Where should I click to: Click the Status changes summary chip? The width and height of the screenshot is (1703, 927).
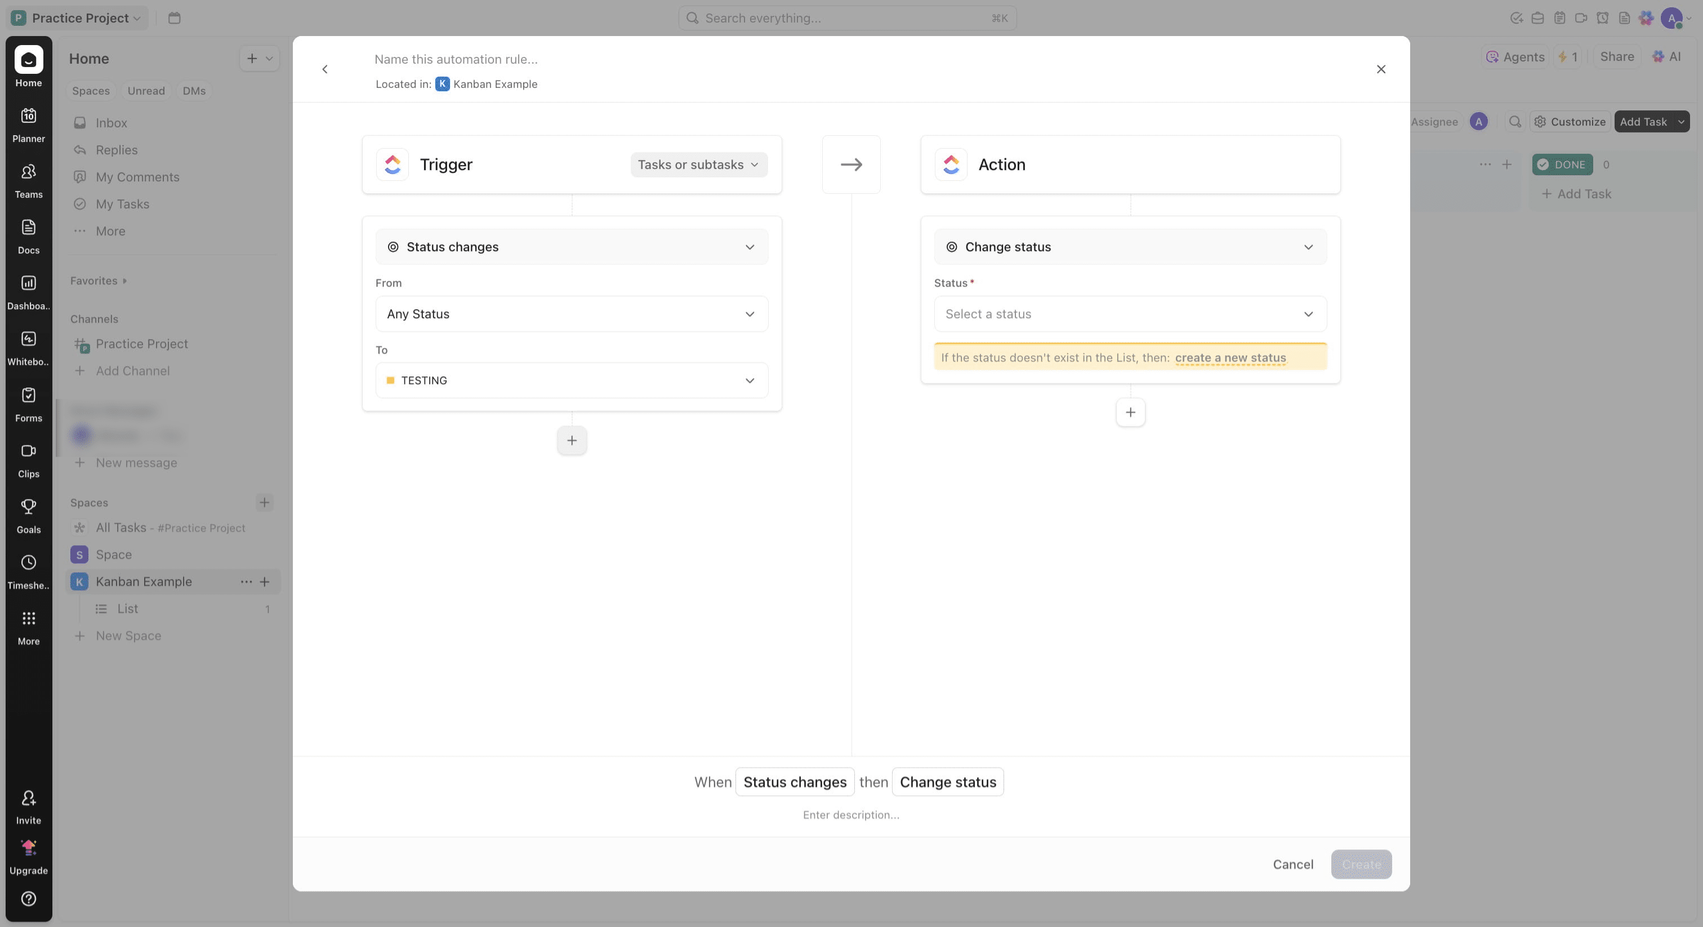[795, 782]
